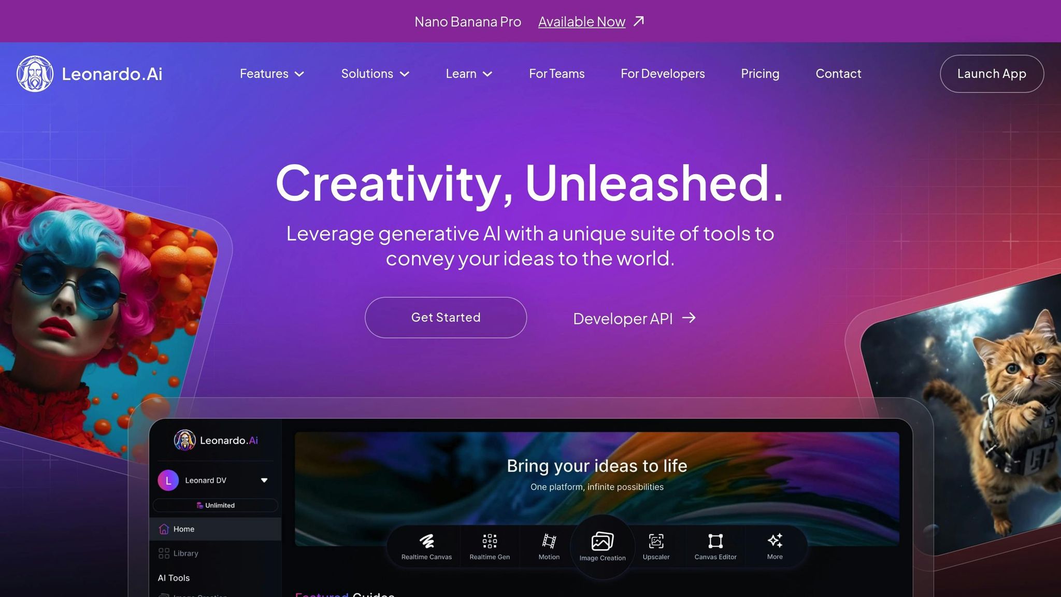Image resolution: width=1061 pixels, height=597 pixels.
Task: Choose the Image Creation icon
Action: (602, 542)
